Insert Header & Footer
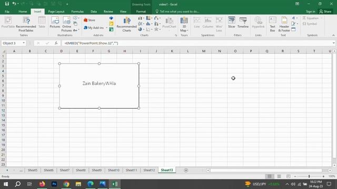Viewport: 337px width, 189px height. pyautogui.click(x=284, y=24)
